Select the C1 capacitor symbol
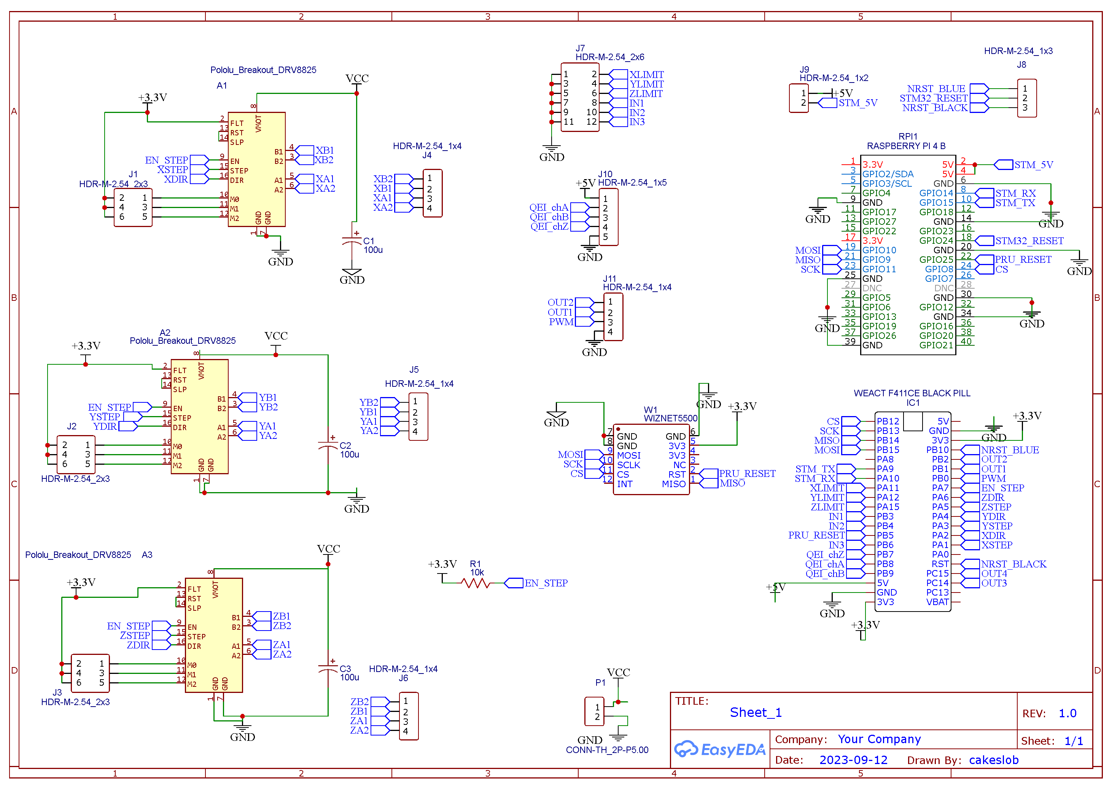This screenshot has height=788, width=1112. coord(352,241)
